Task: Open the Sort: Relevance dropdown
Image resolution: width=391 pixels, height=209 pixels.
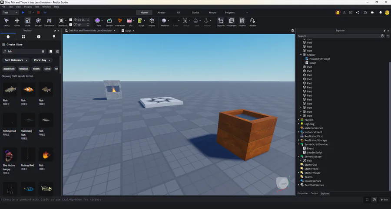Action: tap(16, 60)
